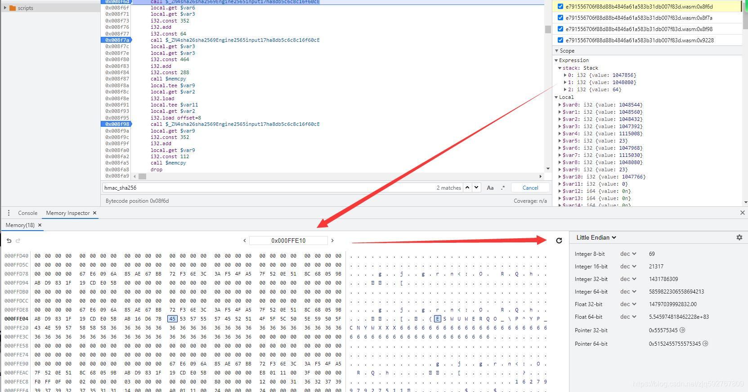
Task: Close the bottom drawer panel
Action: pyautogui.click(x=742, y=213)
